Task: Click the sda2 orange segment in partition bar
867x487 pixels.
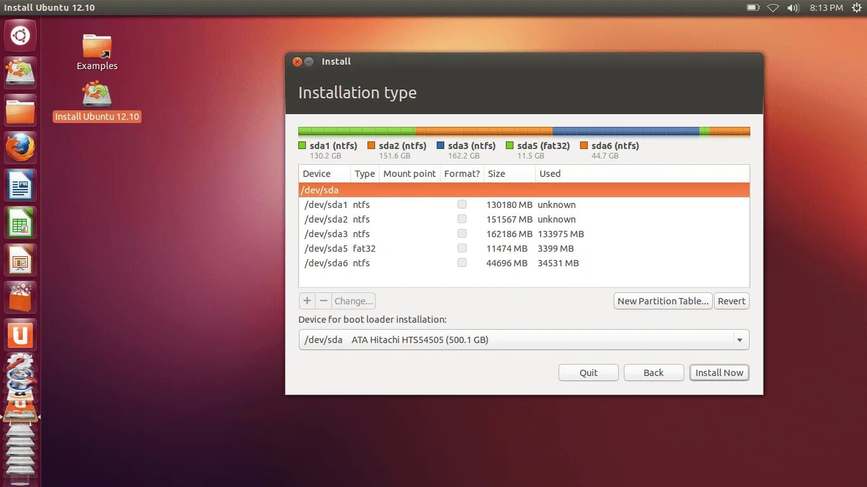Action: 484,131
